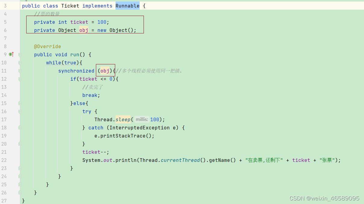This screenshot has height=204, width=364.
Task: Click the fold end marker on line 20
Action: [20, 144]
